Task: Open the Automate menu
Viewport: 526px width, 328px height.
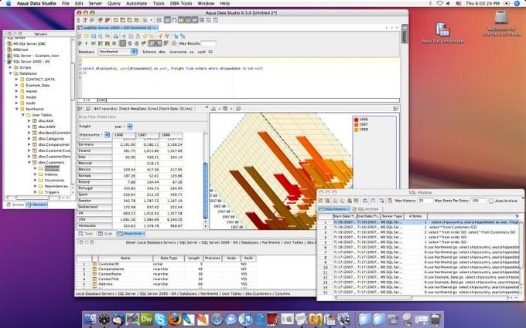Action: (x=136, y=3)
